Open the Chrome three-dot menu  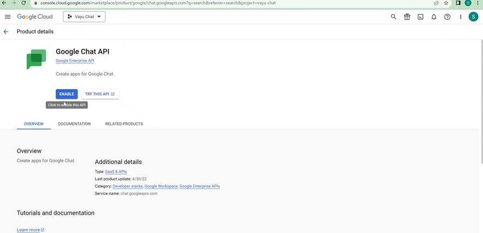coord(477,3)
